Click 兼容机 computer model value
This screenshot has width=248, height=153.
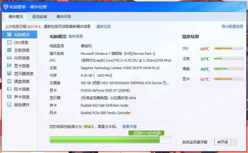tap(86, 46)
